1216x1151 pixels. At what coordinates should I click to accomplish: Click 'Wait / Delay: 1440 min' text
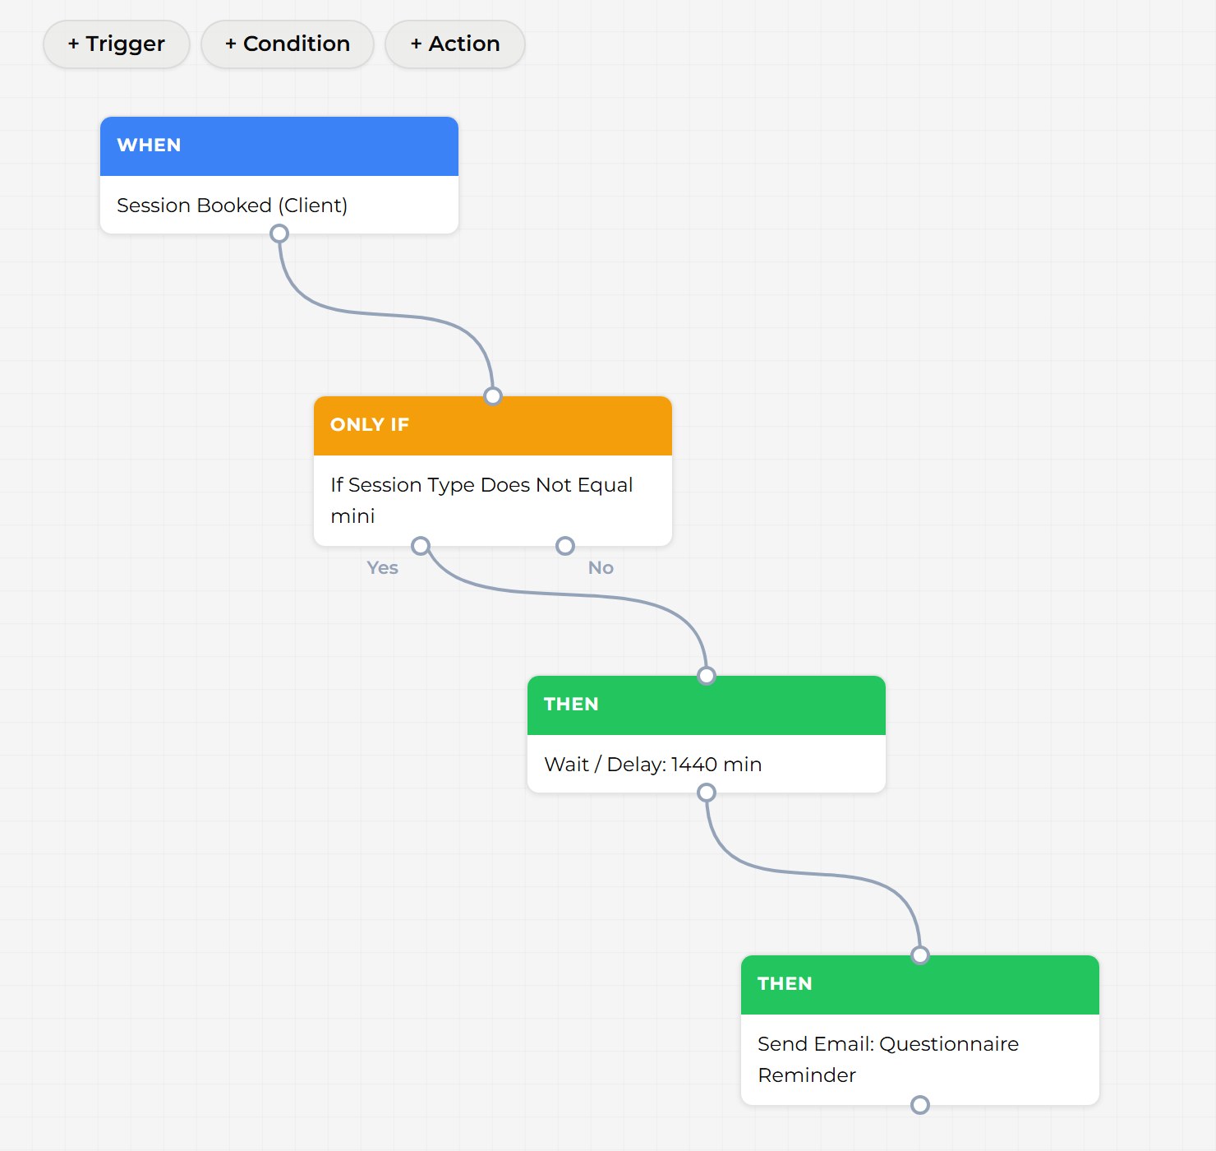click(x=653, y=765)
